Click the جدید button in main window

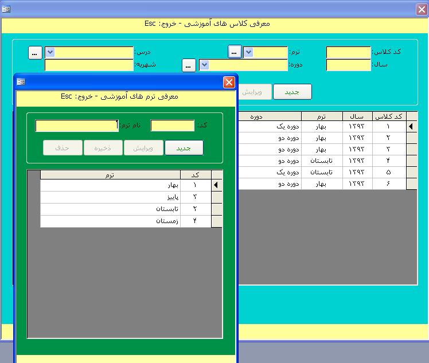coord(292,92)
